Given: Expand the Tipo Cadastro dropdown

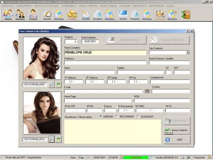Looking at the screenshot, I should 188,52.
